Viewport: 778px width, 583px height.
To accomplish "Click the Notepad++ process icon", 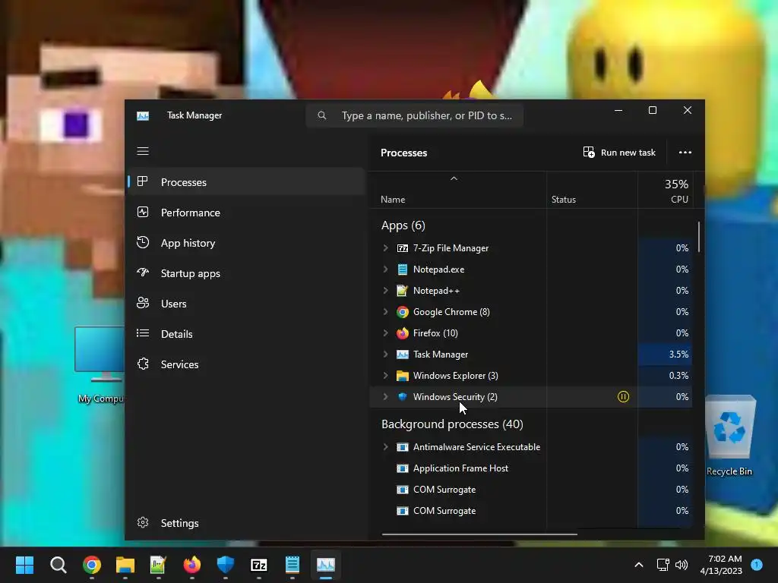I will pyautogui.click(x=403, y=291).
